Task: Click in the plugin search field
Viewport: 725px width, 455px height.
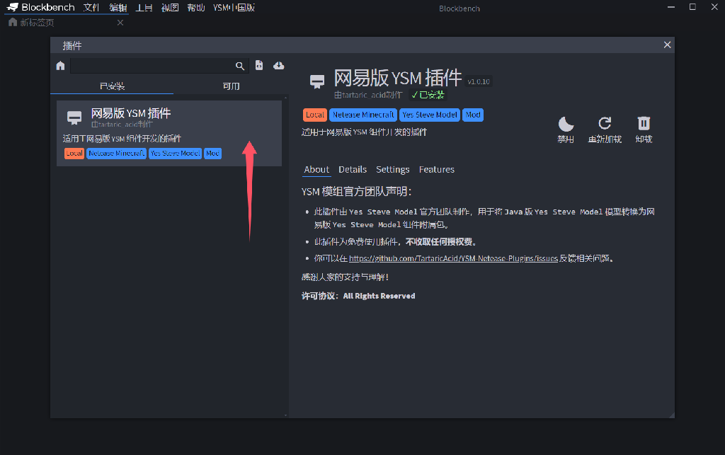Action: tap(152, 66)
